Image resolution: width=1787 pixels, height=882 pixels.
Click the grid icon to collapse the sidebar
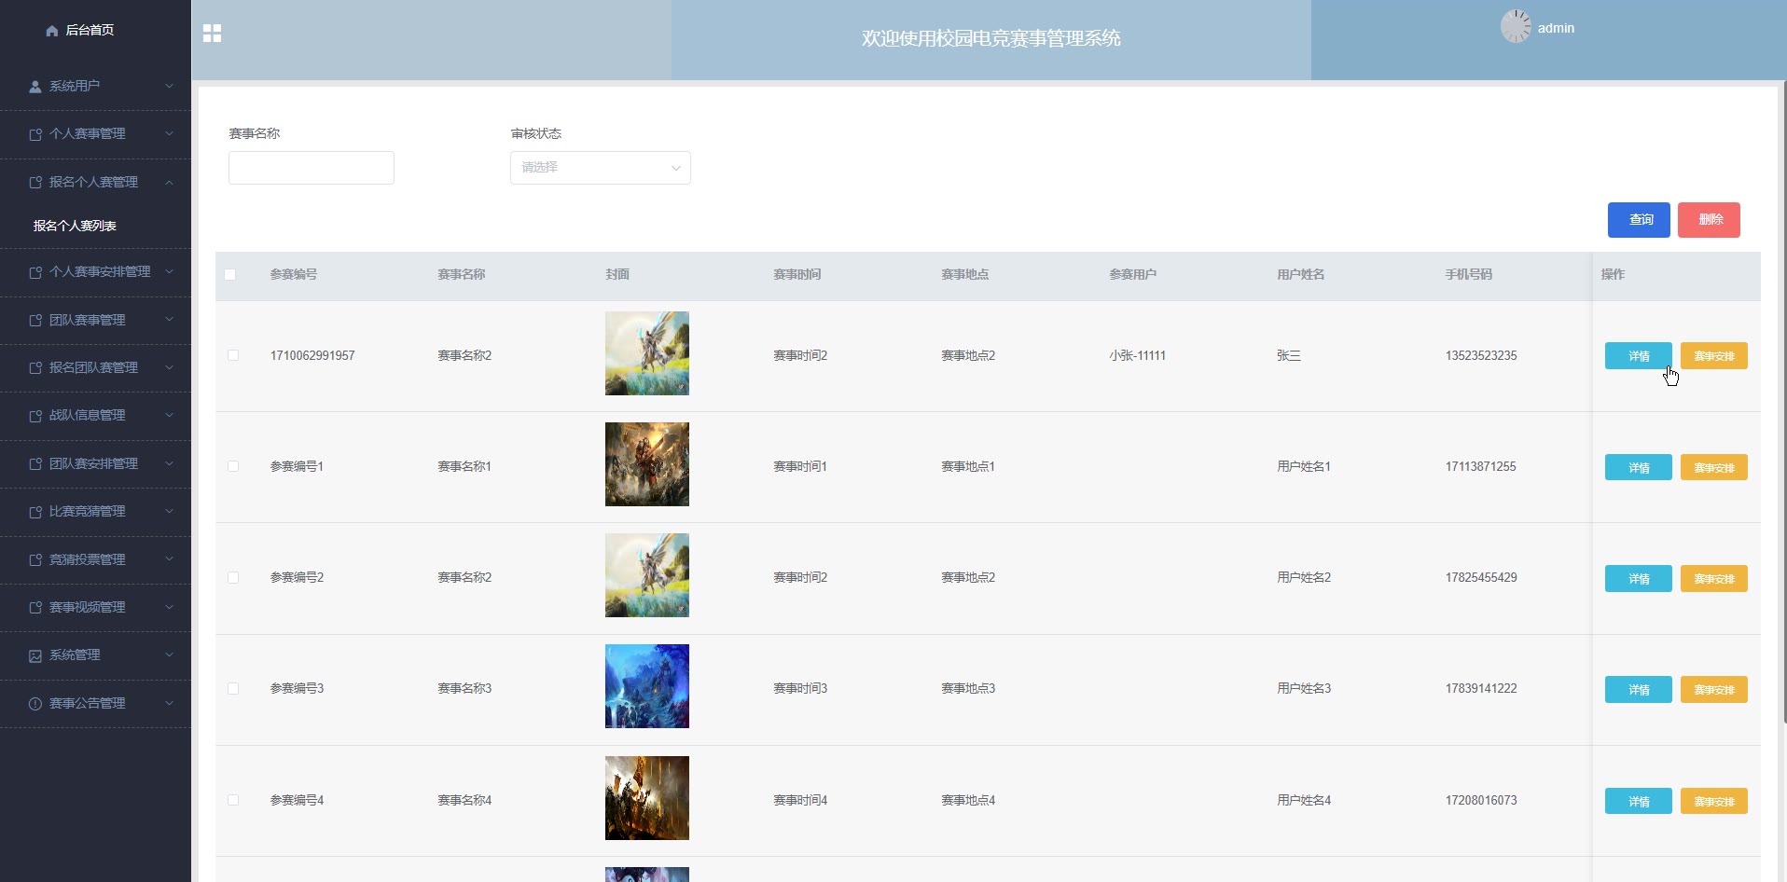click(213, 34)
